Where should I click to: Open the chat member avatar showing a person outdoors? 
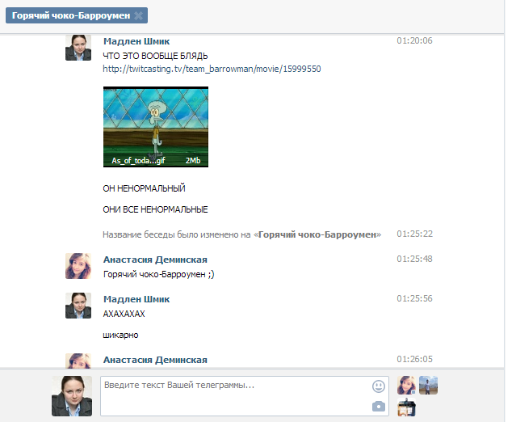428,385
